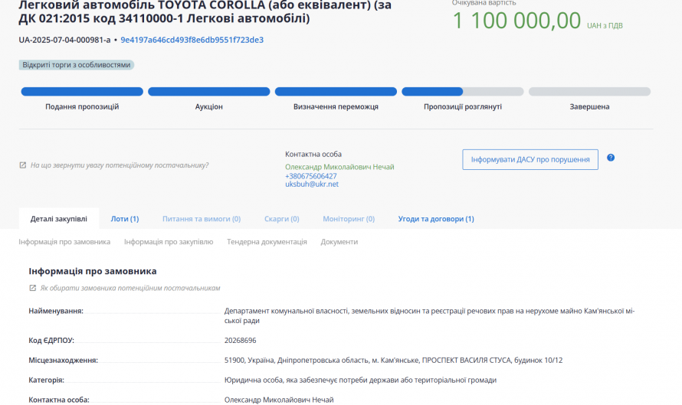
Task: Jump to 'Інформація про закупівлю' section link
Action: pos(169,242)
